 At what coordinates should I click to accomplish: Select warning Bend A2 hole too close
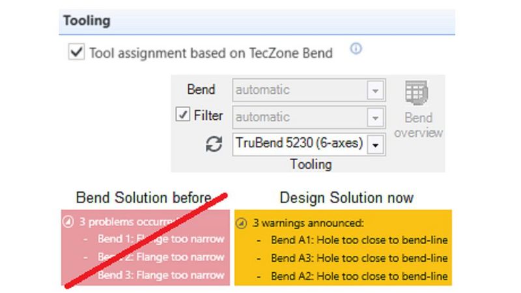coord(359,276)
